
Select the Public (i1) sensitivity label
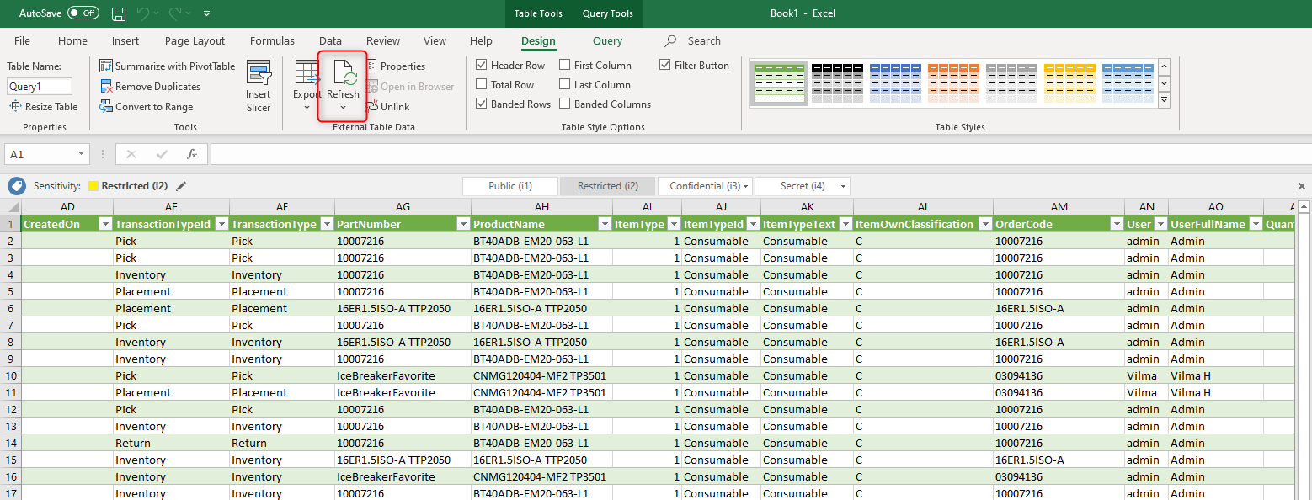[510, 186]
